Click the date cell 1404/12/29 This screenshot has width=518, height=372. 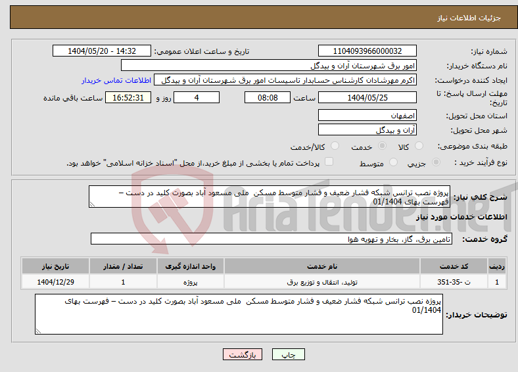click(55, 282)
